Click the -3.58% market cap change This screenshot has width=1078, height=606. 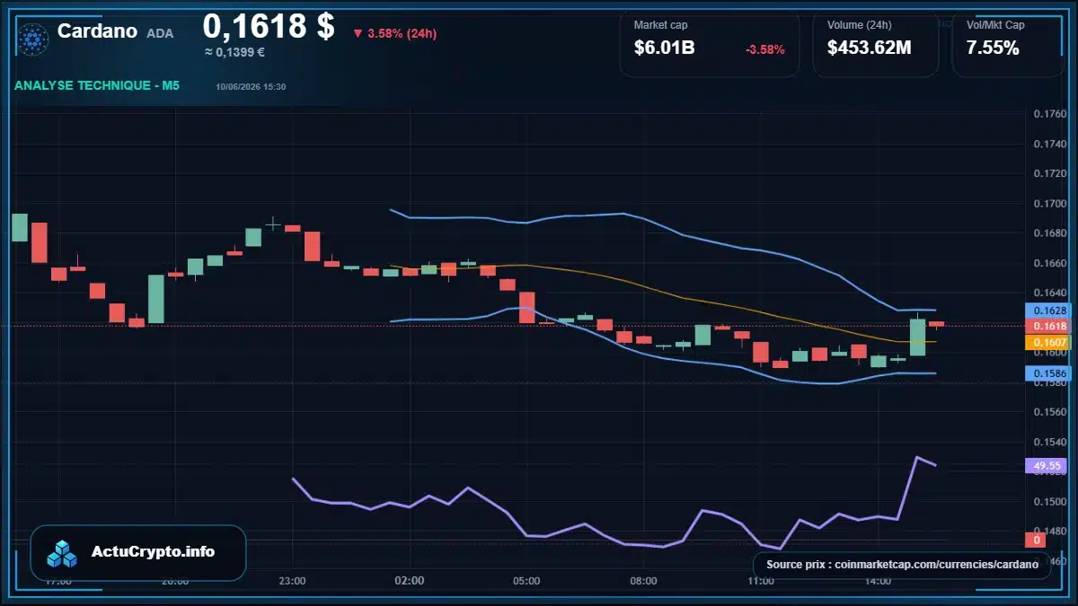(x=765, y=49)
